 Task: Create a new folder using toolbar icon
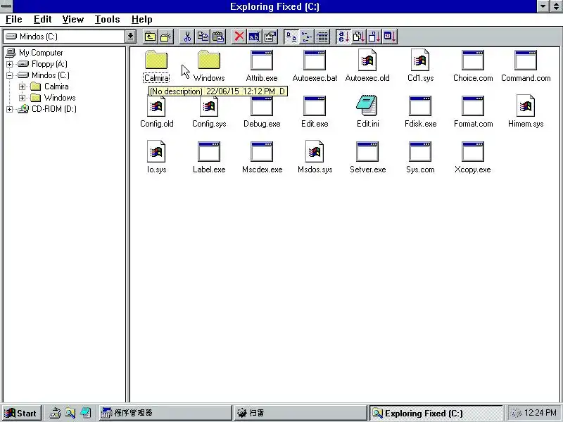166,37
